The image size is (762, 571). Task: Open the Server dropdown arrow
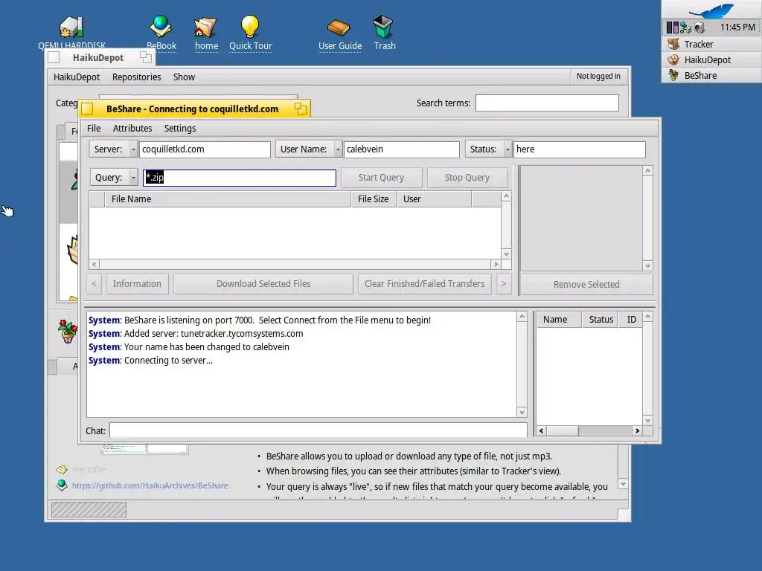coord(133,149)
